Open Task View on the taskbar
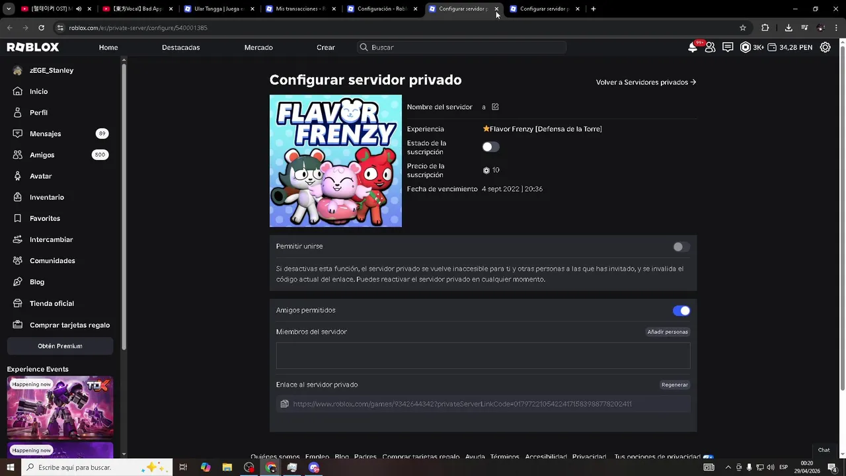 click(x=183, y=467)
